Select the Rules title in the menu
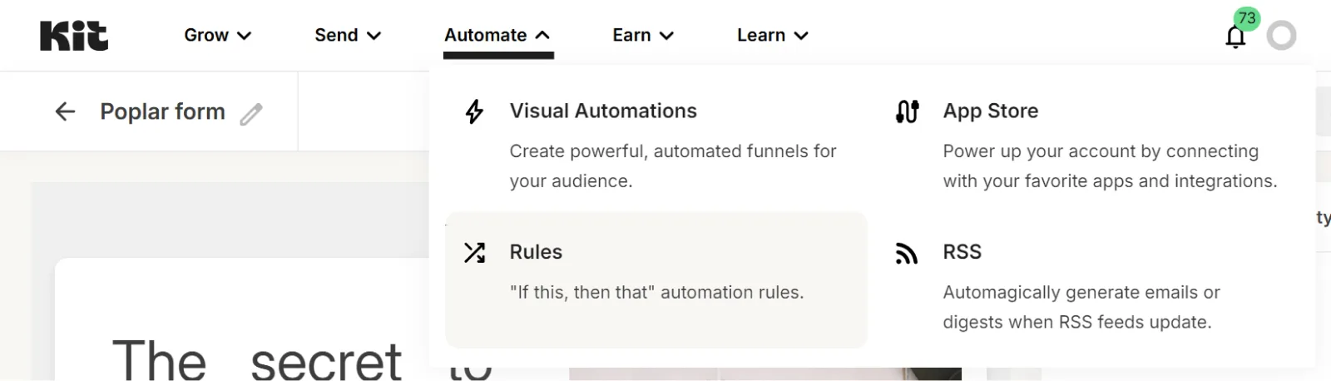1331x381 pixels. coord(536,252)
